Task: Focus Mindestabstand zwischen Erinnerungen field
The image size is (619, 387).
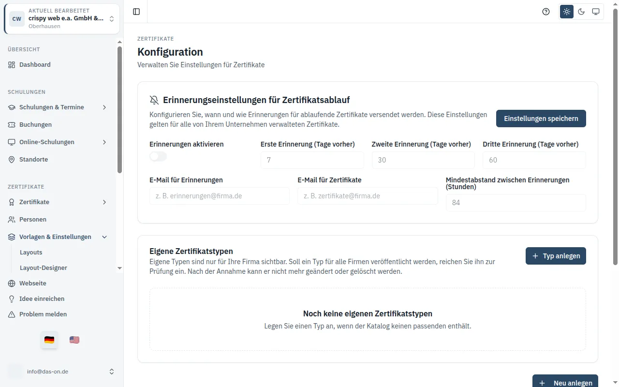Action: (516, 203)
